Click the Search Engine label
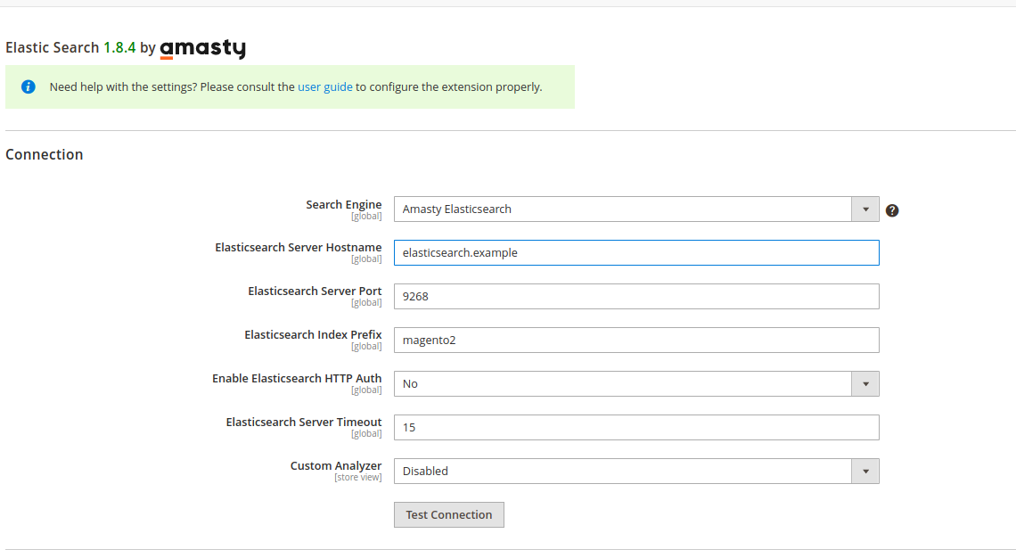 point(343,205)
